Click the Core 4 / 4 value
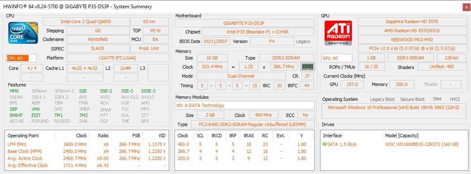This screenshot has height=174, width=471. [x=32, y=68]
